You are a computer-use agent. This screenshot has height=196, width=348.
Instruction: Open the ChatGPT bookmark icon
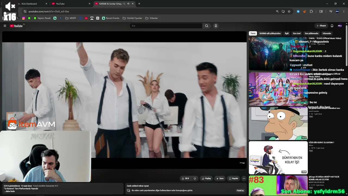coord(98,18)
